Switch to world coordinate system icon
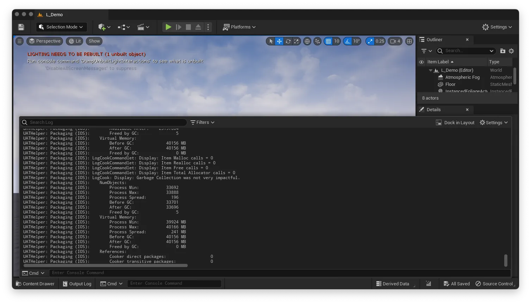 307,41
